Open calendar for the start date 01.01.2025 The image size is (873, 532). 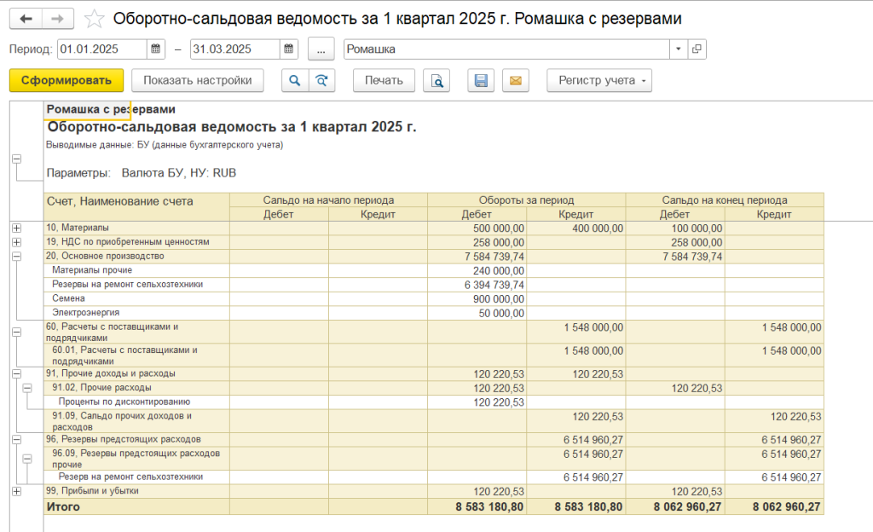point(155,49)
